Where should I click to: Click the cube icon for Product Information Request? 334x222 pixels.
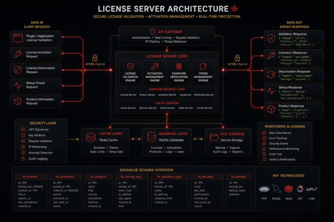click(x=18, y=101)
